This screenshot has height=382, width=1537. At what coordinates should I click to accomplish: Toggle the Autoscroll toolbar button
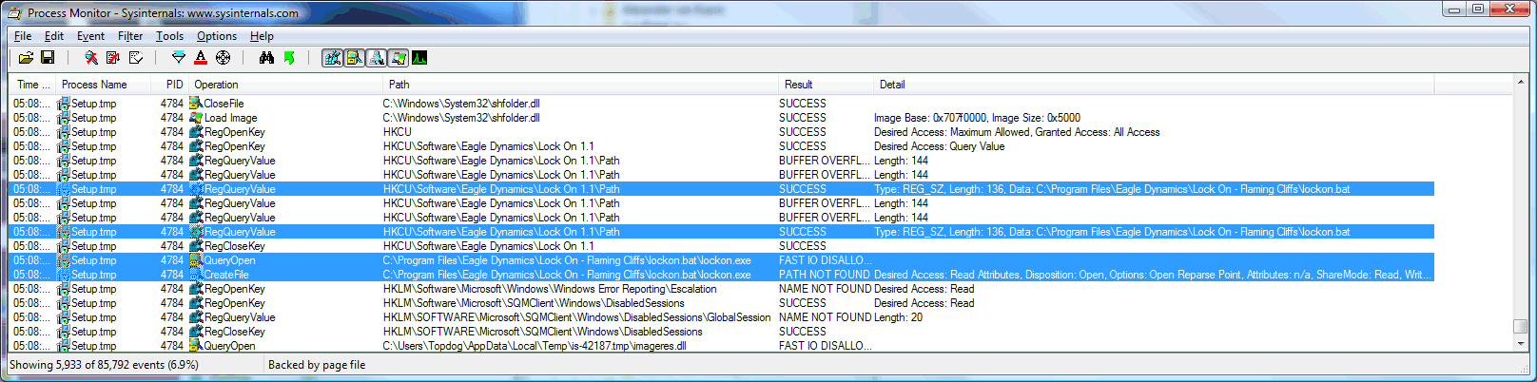[113, 58]
